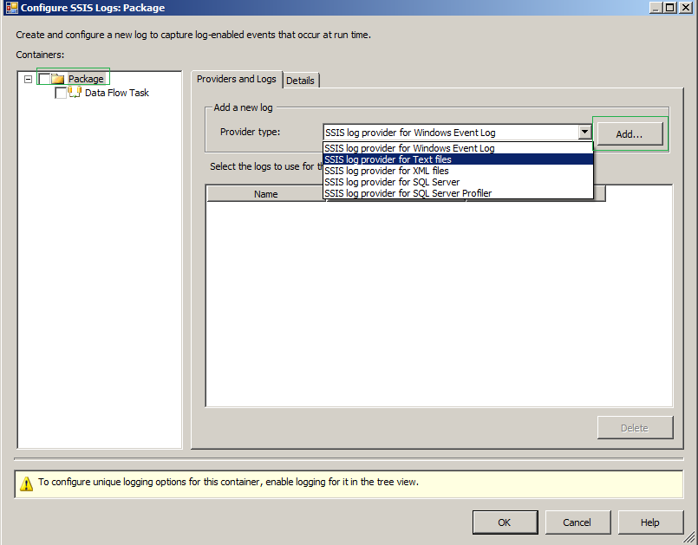The image size is (698, 545).
Task: Click the Add... button
Action: (x=630, y=134)
